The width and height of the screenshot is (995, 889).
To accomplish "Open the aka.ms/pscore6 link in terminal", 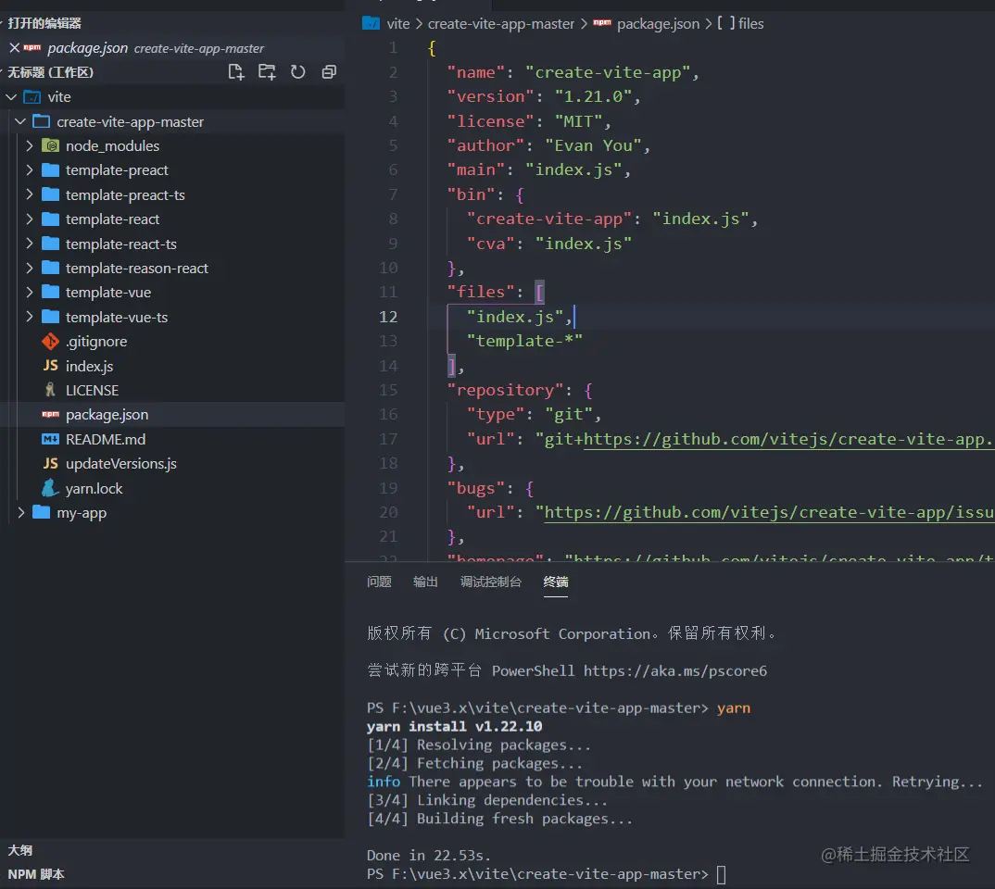I will 675,670.
